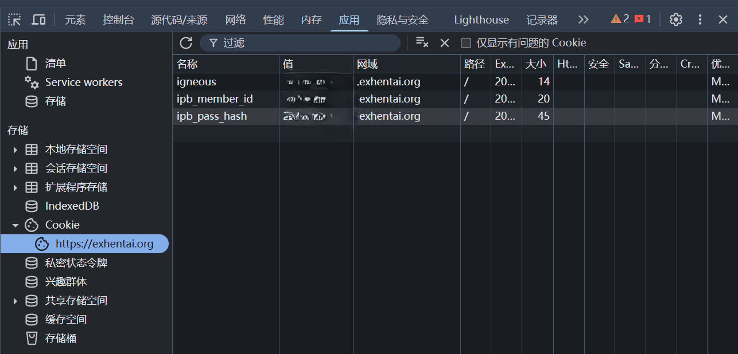Select 存储桶 in the sidebar
738x354 pixels.
point(61,339)
